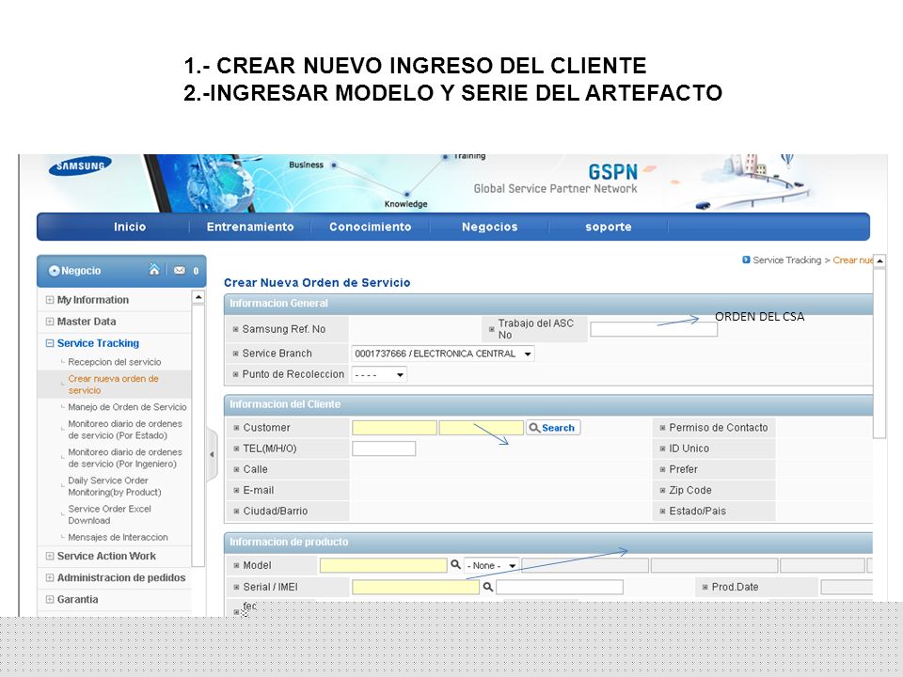Viewport: 903px width, 677px height.
Task: Click the white field right of Serial search
Action: point(559,587)
